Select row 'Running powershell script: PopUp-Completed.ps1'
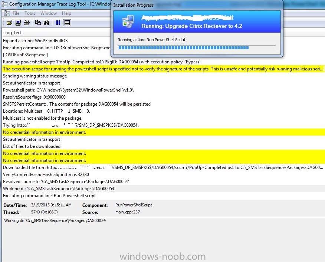The height and width of the screenshot is (262, 325). 163,62
